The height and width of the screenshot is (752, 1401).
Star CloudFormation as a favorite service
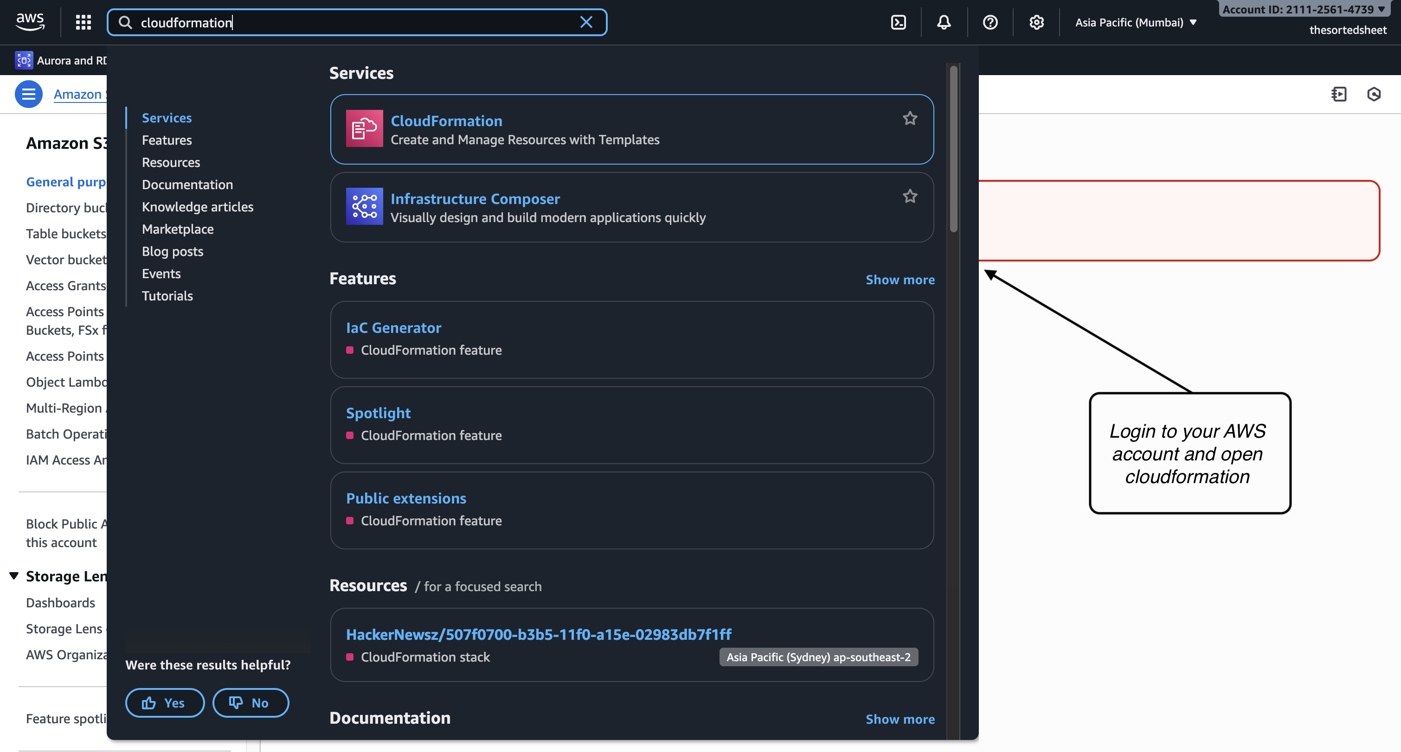point(910,118)
